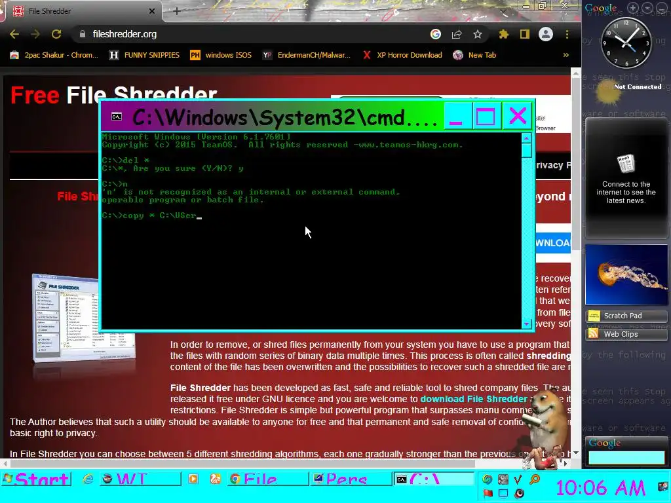Select the File Shredder browser tab

[81, 11]
